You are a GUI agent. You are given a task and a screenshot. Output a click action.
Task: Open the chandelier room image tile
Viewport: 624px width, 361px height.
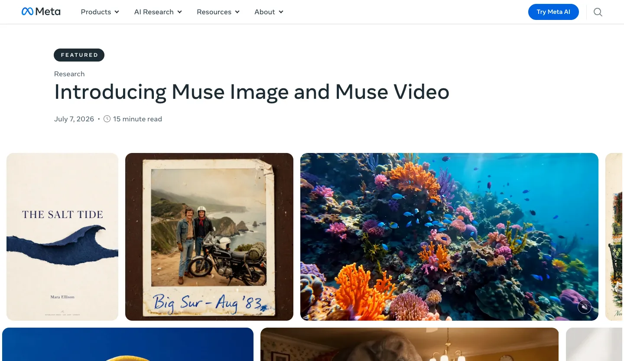tap(409, 344)
